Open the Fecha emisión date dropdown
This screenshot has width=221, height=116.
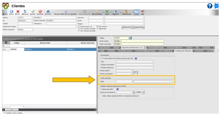pyautogui.click(x=131, y=71)
